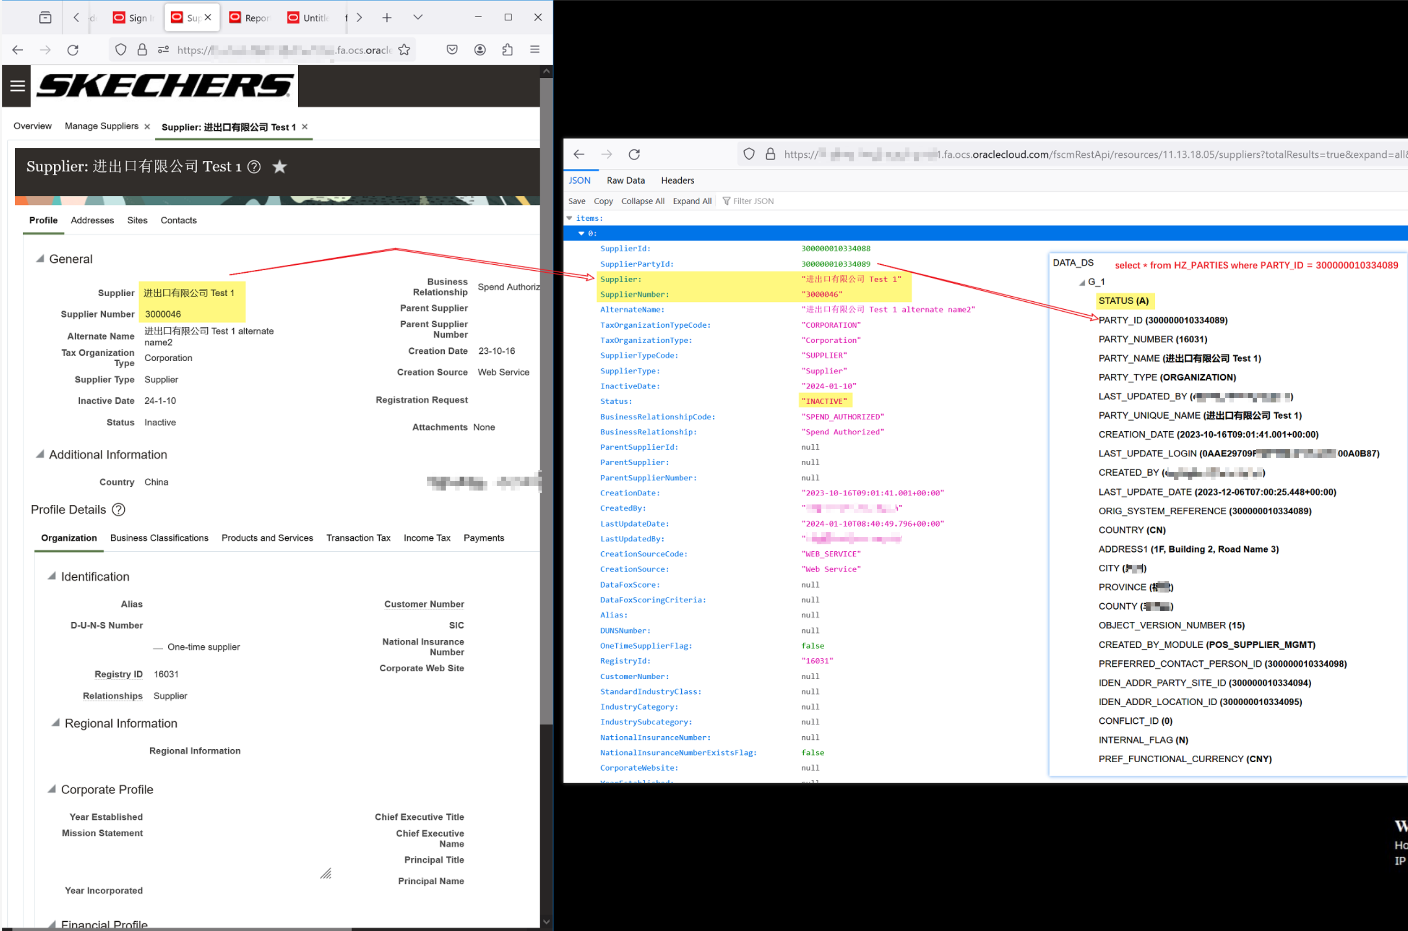
Task: Click the Save to Pocket icon
Action: [x=452, y=50]
